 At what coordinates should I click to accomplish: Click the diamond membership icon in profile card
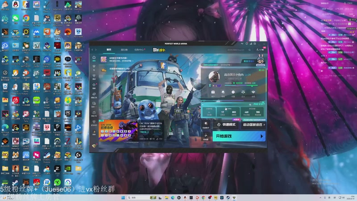(x=253, y=93)
